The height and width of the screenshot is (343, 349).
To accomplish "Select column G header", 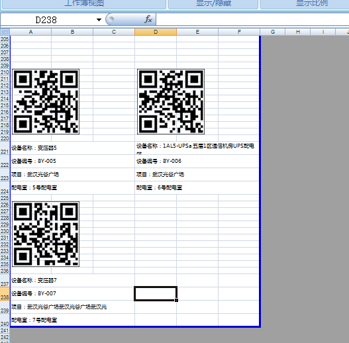I will pos(273,32).
